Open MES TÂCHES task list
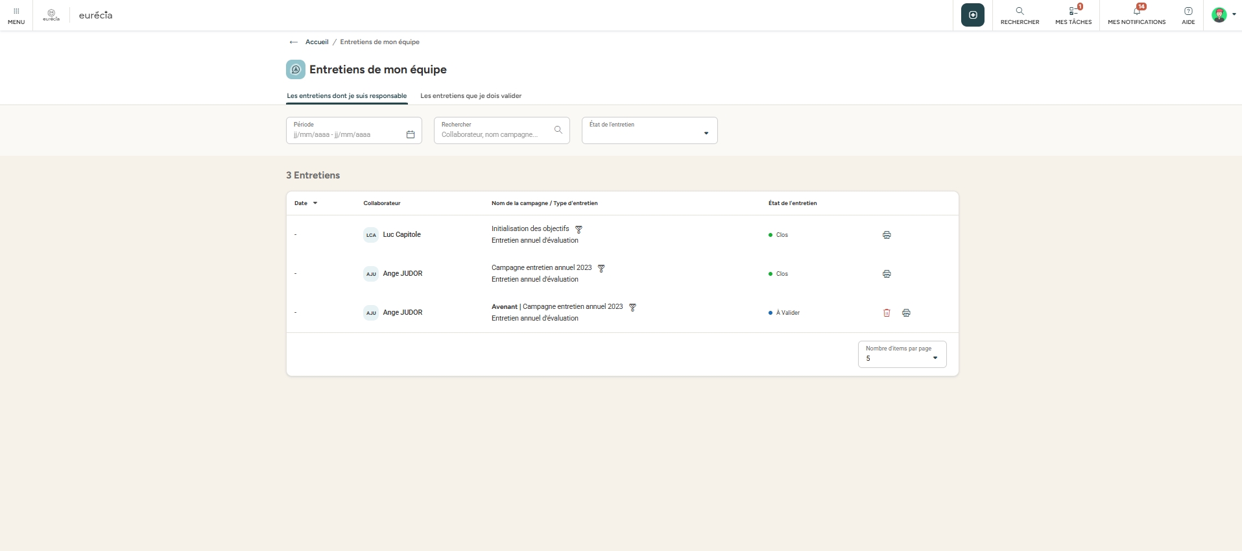Image resolution: width=1242 pixels, height=551 pixels. (x=1073, y=15)
